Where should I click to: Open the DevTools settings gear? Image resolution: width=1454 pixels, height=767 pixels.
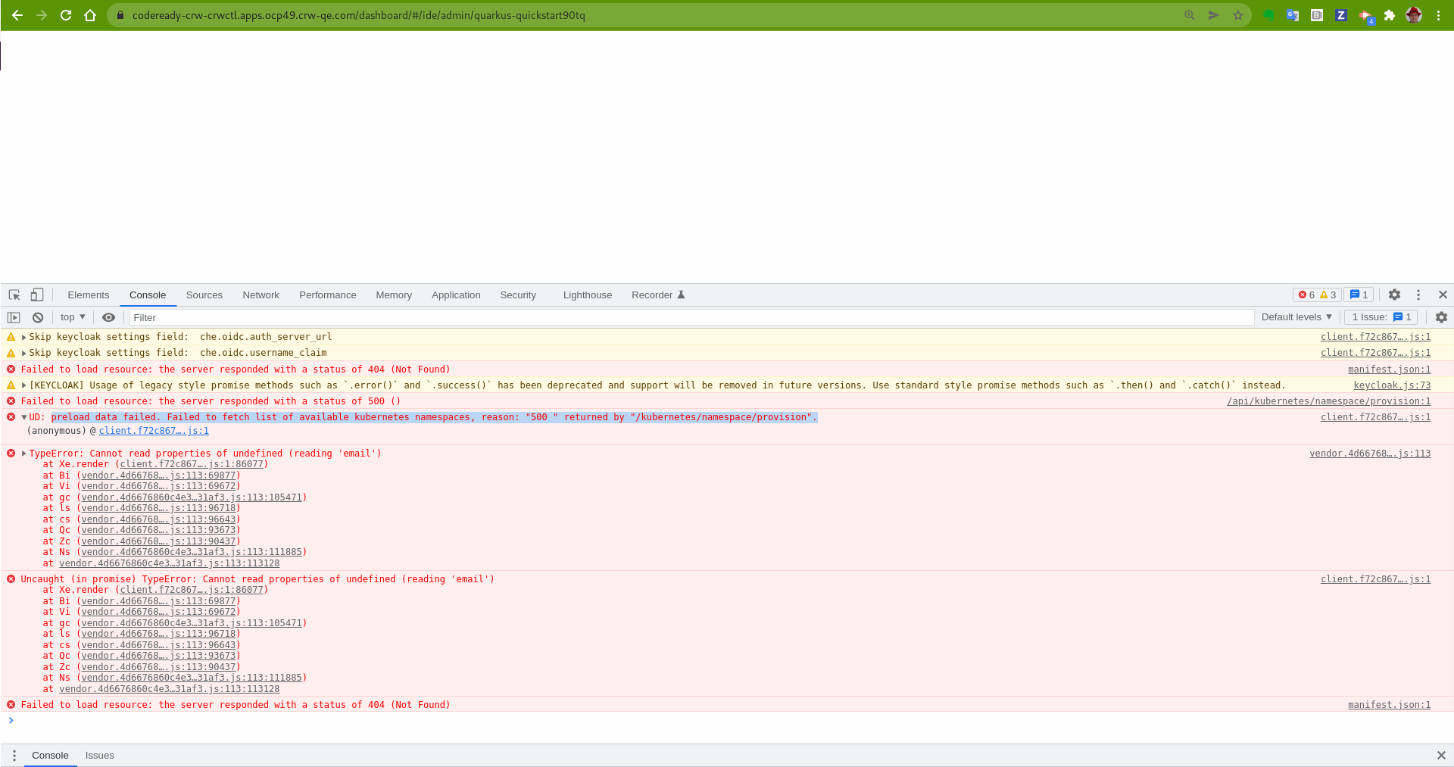1394,295
